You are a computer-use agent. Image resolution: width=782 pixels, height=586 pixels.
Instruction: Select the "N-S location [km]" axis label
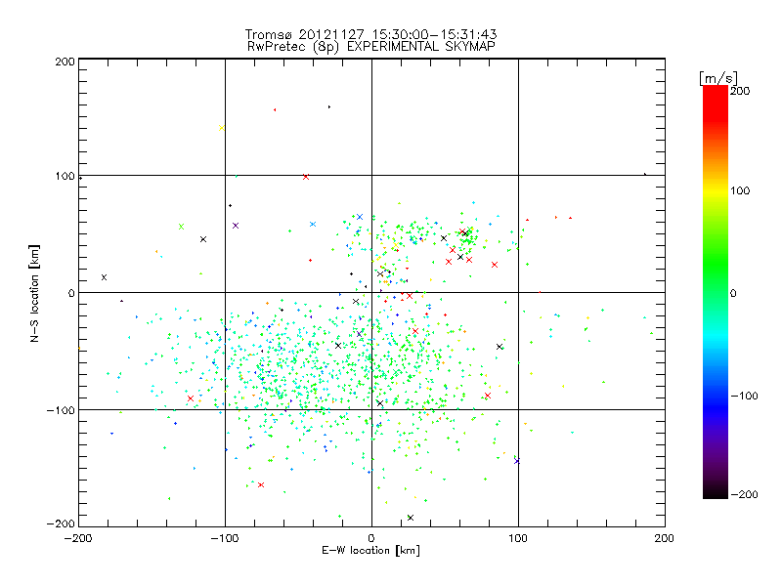(34, 293)
